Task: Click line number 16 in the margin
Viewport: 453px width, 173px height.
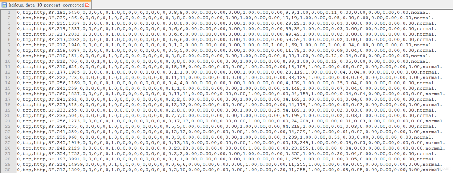Action: [x=9, y=94]
